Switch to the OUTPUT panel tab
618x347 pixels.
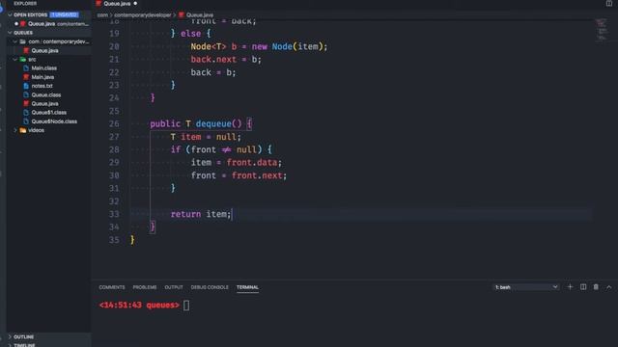pyautogui.click(x=174, y=287)
